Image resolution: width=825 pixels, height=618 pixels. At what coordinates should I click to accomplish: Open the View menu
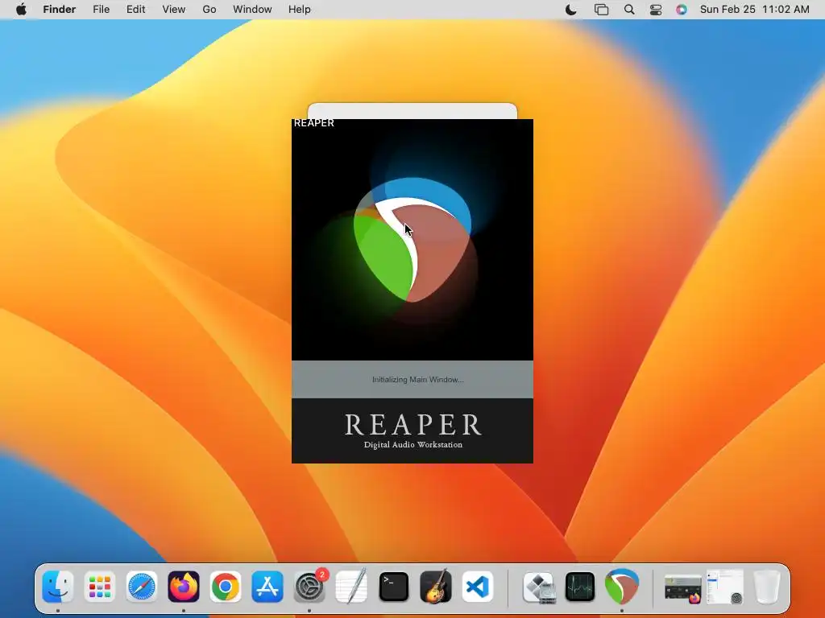[x=174, y=10]
